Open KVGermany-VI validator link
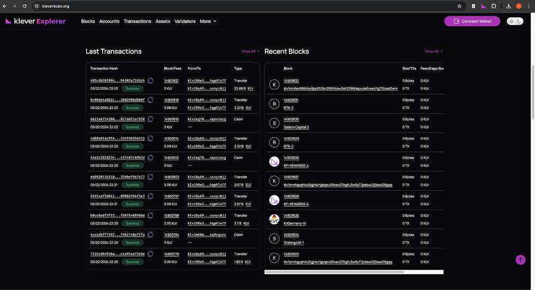The image size is (535, 290). click(x=295, y=223)
